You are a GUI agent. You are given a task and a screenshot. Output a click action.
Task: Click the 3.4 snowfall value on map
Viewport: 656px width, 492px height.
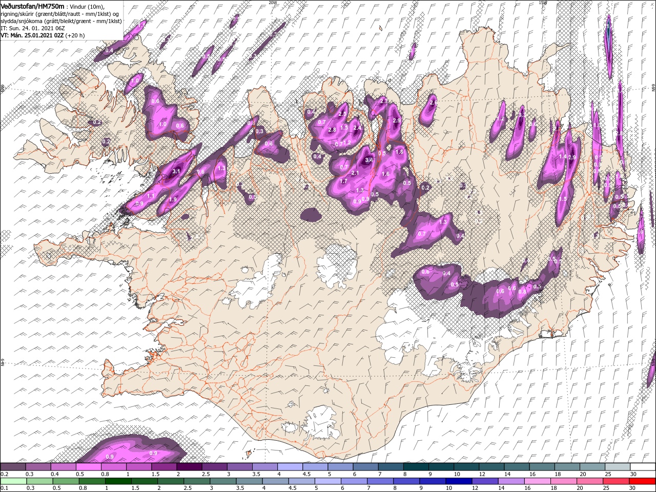tap(368, 160)
